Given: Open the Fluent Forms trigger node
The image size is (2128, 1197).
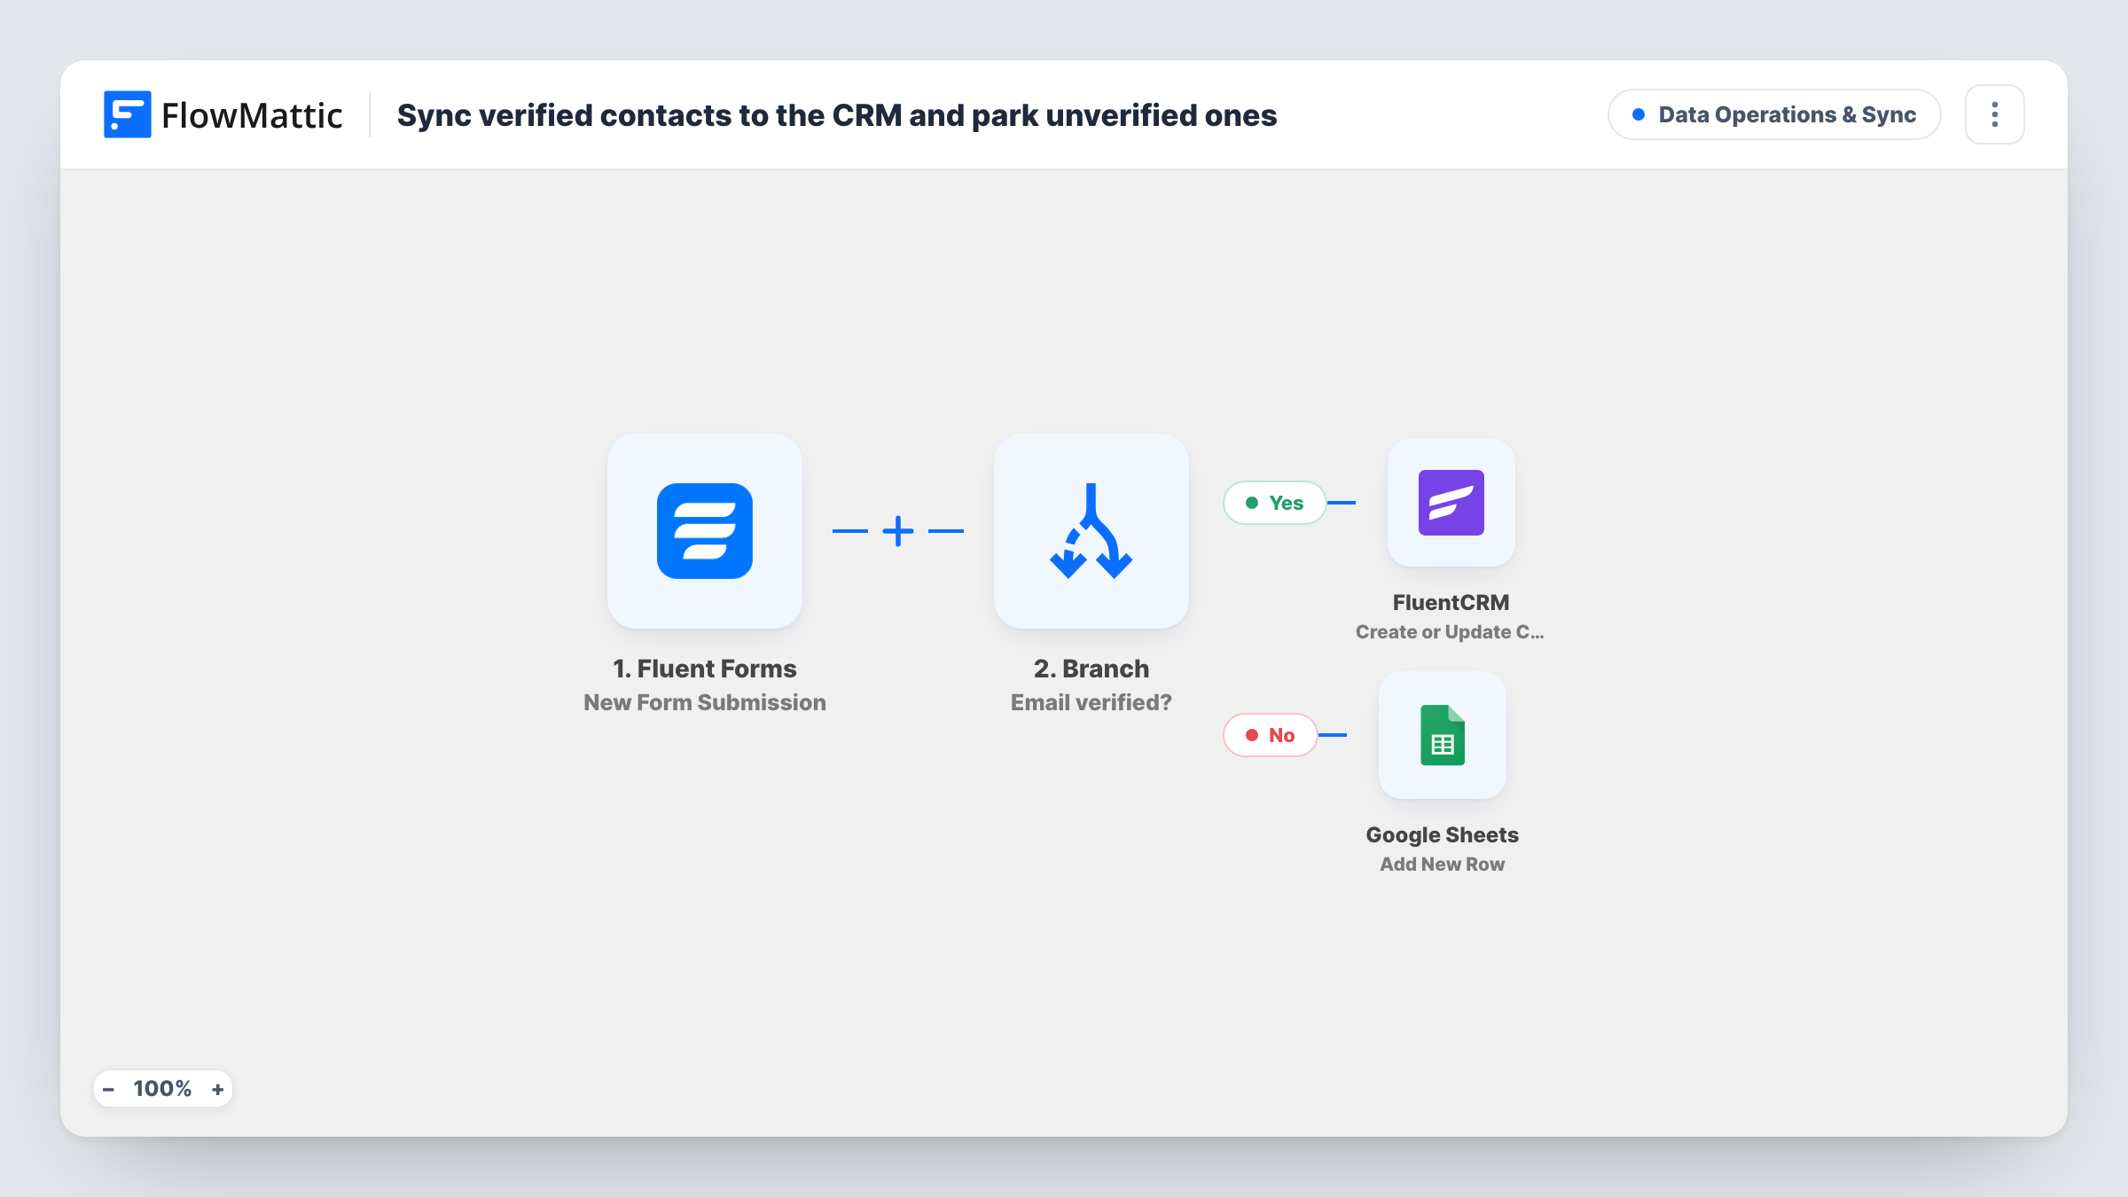Looking at the screenshot, I should [705, 531].
